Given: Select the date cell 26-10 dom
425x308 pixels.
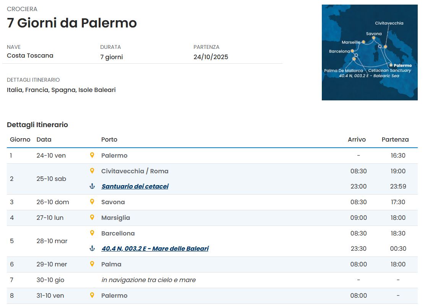Looking at the screenshot, I should (53, 202).
